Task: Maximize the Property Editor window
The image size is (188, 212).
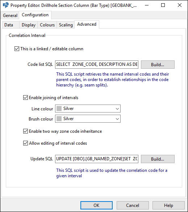Action: tap(163, 5)
